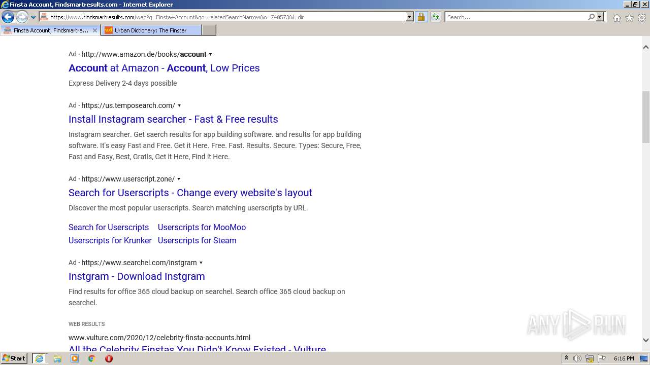Open the Windows Start menu

(x=14, y=358)
